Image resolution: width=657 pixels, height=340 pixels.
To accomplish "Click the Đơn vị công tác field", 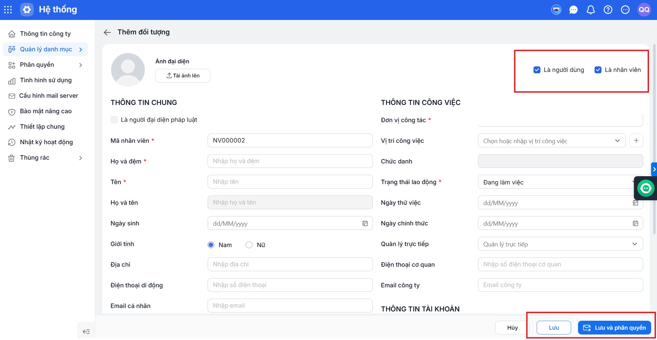I will 560,120.
